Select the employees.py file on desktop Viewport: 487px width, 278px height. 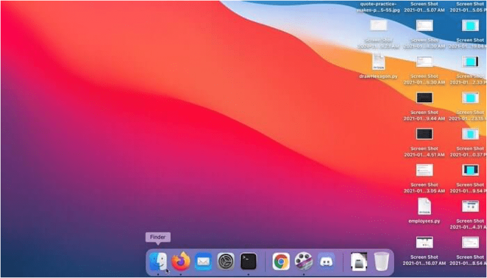click(x=424, y=206)
